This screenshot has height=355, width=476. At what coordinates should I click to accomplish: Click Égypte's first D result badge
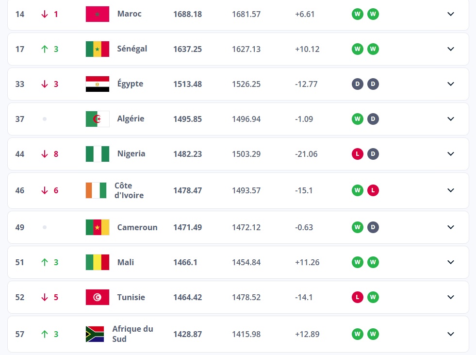pyautogui.click(x=358, y=84)
